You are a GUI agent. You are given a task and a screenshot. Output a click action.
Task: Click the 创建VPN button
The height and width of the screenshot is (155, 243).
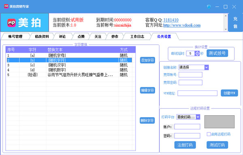[x=229, y=93]
